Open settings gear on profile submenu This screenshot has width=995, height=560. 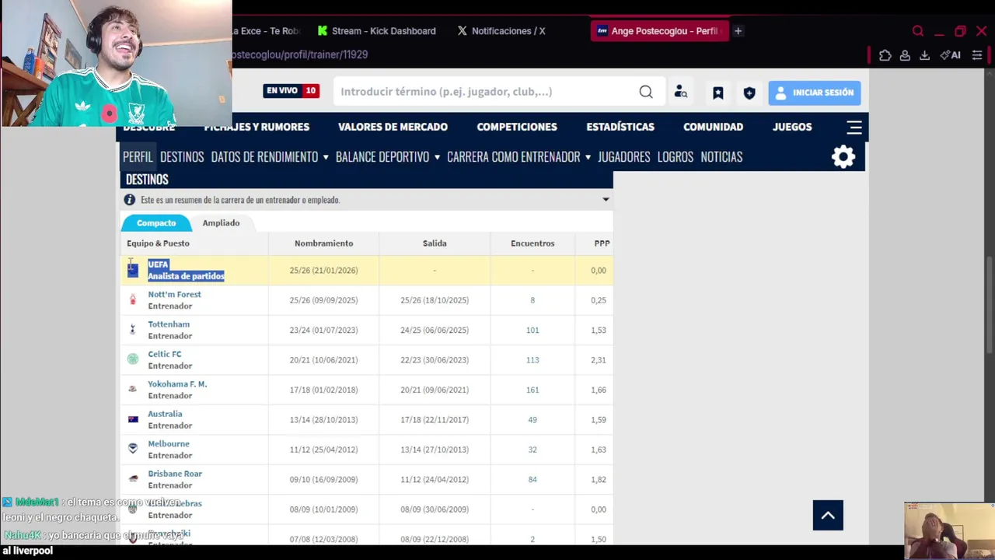point(843,156)
